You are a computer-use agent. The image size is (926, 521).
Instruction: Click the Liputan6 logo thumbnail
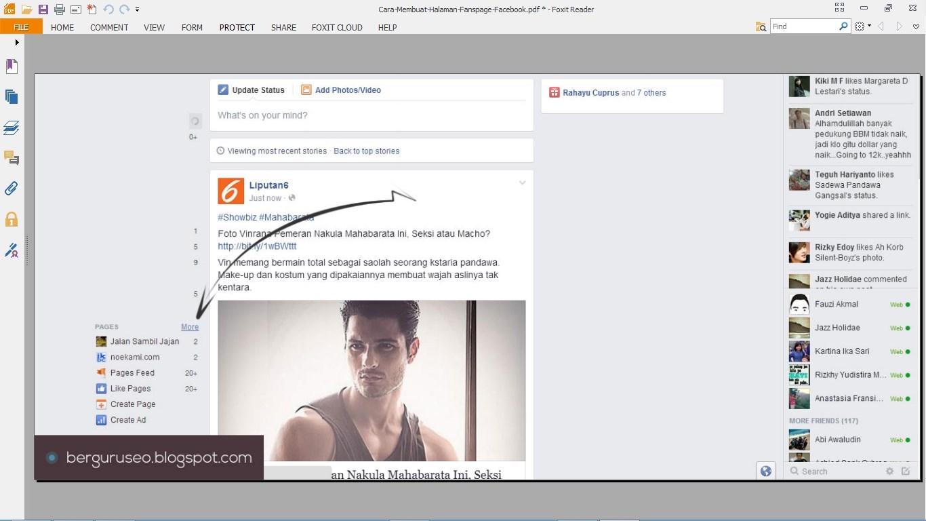(230, 191)
